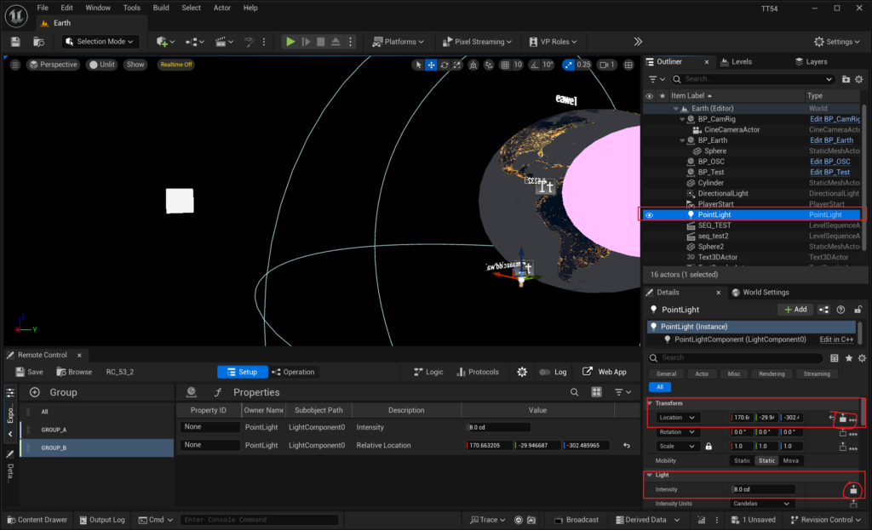Open the Location type dropdown in Transform
This screenshot has width=872, height=530.
point(677,417)
